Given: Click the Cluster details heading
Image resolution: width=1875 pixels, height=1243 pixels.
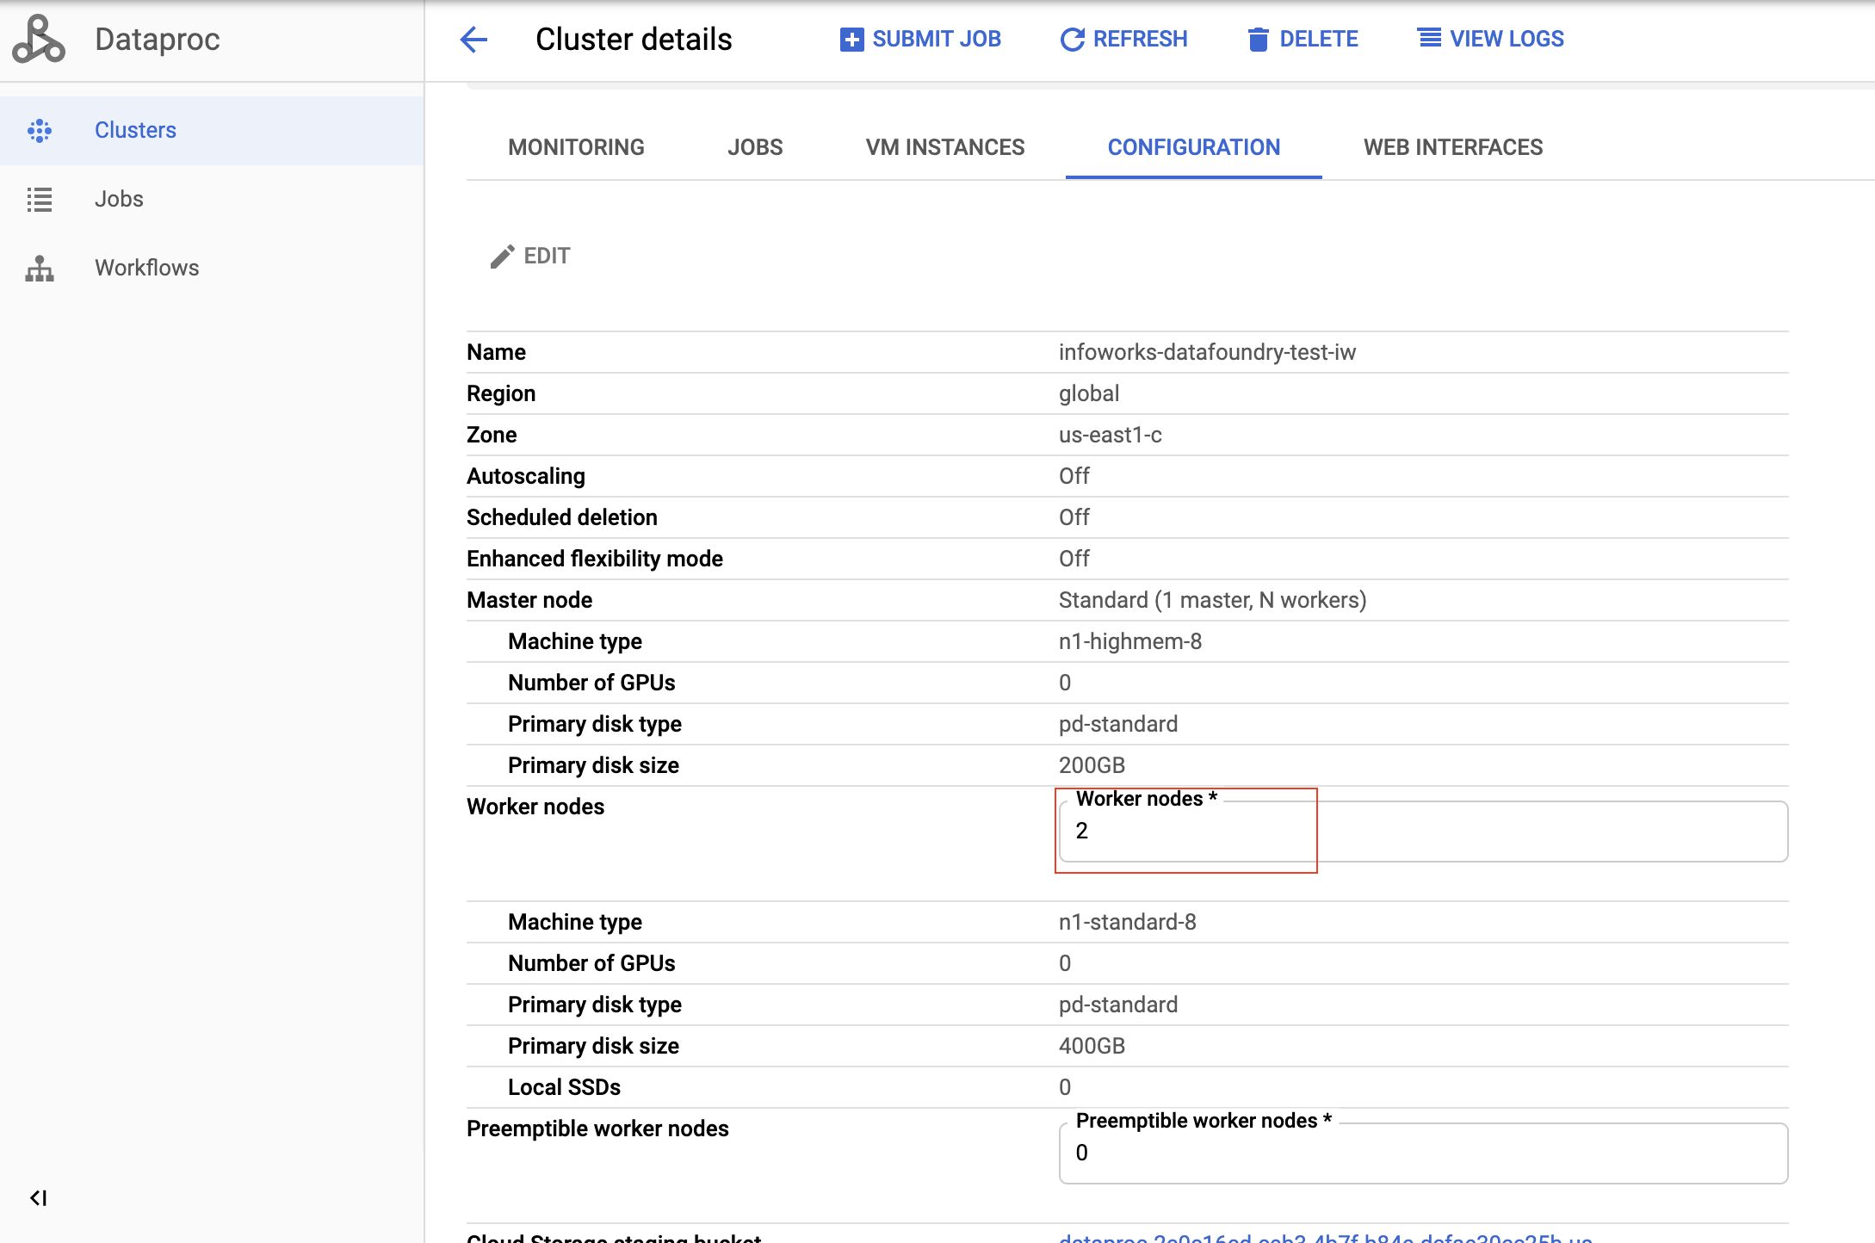Looking at the screenshot, I should pos(634,40).
